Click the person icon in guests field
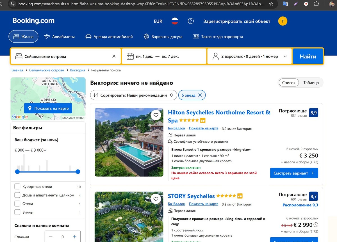 point(216,56)
